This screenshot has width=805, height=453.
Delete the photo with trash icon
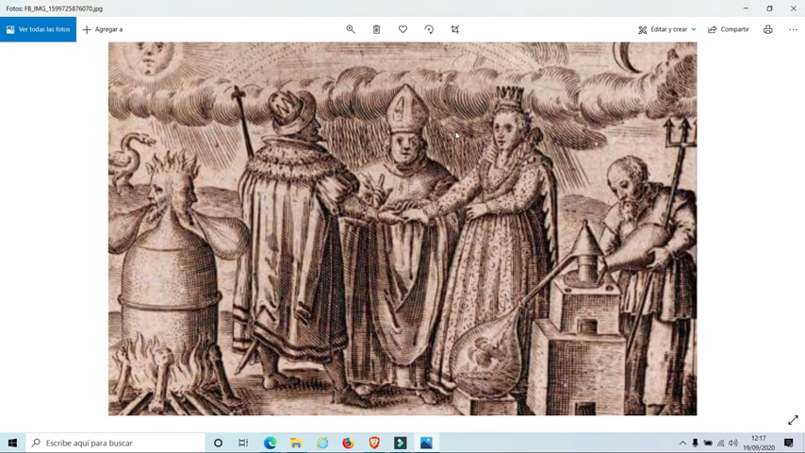point(376,29)
